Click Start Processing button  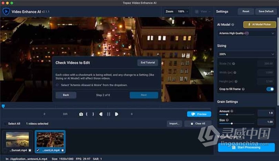click(x=246, y=148)
